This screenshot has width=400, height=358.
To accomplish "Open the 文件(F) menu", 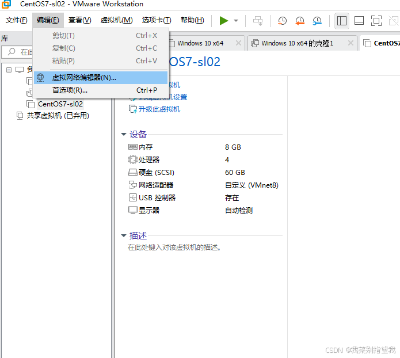I will click(x=17, y=20).
